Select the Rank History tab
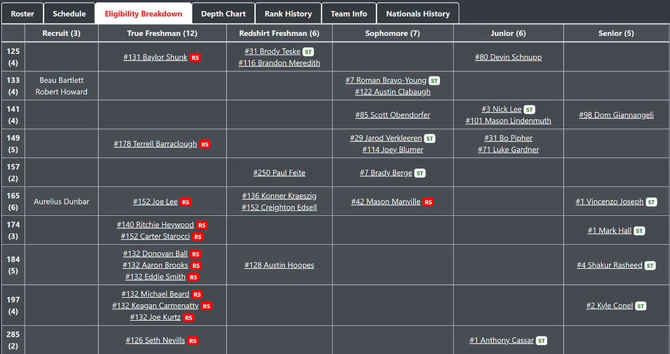 pos(288,13)
